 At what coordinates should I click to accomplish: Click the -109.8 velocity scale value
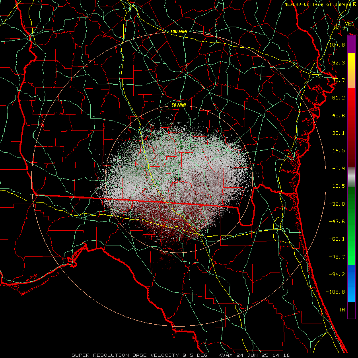(x=335, y=292)
